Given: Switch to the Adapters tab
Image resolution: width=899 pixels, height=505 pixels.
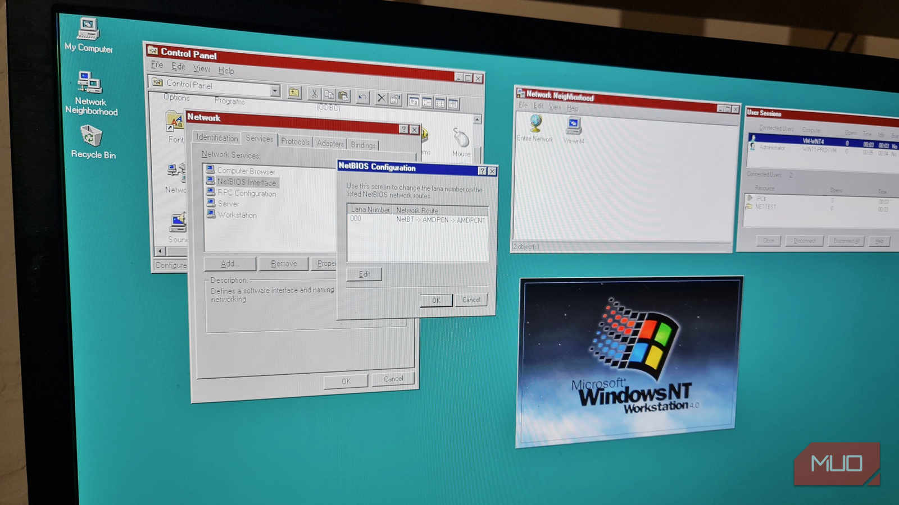Looking at the screenshot, I should 330,143.
